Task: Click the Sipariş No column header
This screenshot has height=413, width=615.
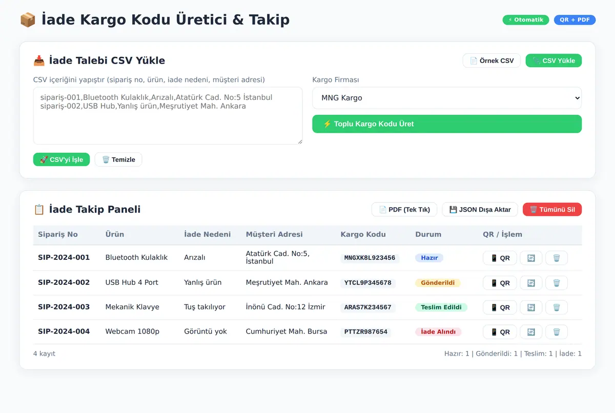Action: (58, 235)
